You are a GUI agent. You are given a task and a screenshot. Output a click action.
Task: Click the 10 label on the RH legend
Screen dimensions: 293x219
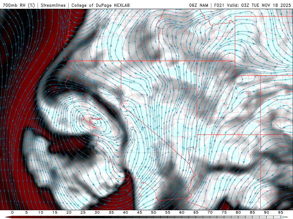(41, 212)
